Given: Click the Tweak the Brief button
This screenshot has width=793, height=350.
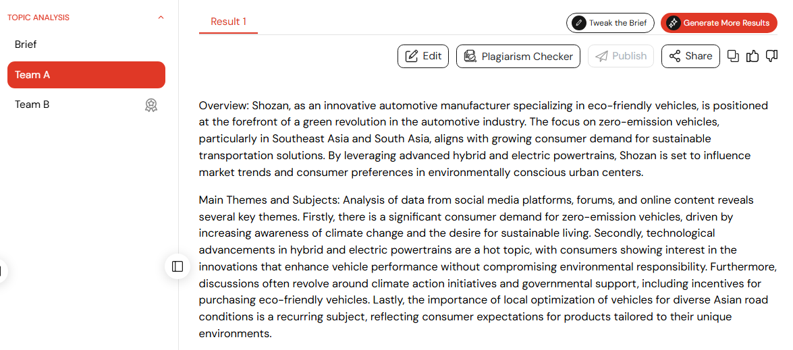Looking at the screenshot, I should coord(610,23).
